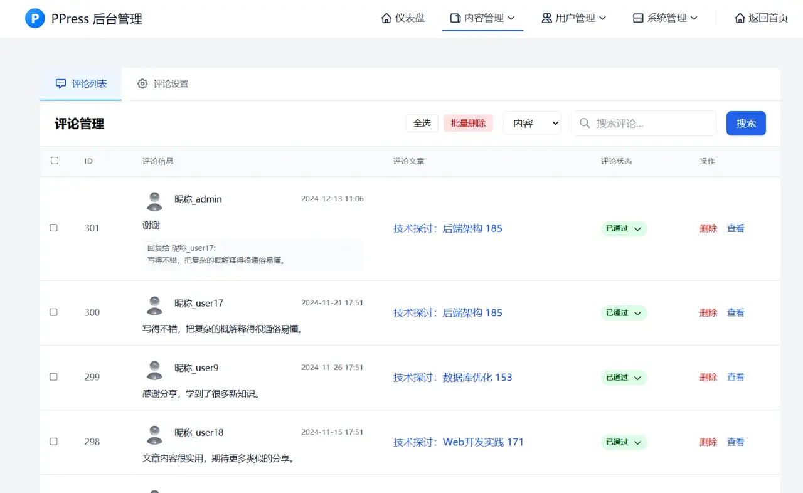Expand the 内容管理 navigation dropdown
Image resolution: width=803 pixels, height=493 pixels.
(482, 18)
